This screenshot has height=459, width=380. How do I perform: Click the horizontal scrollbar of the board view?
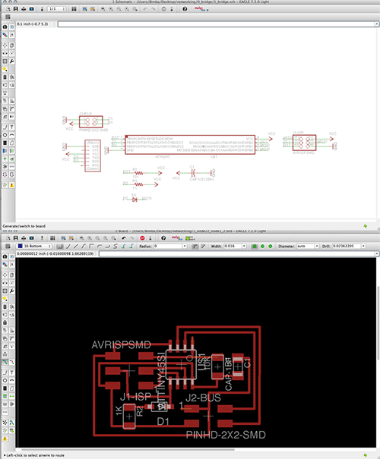[x=128, y=449]
